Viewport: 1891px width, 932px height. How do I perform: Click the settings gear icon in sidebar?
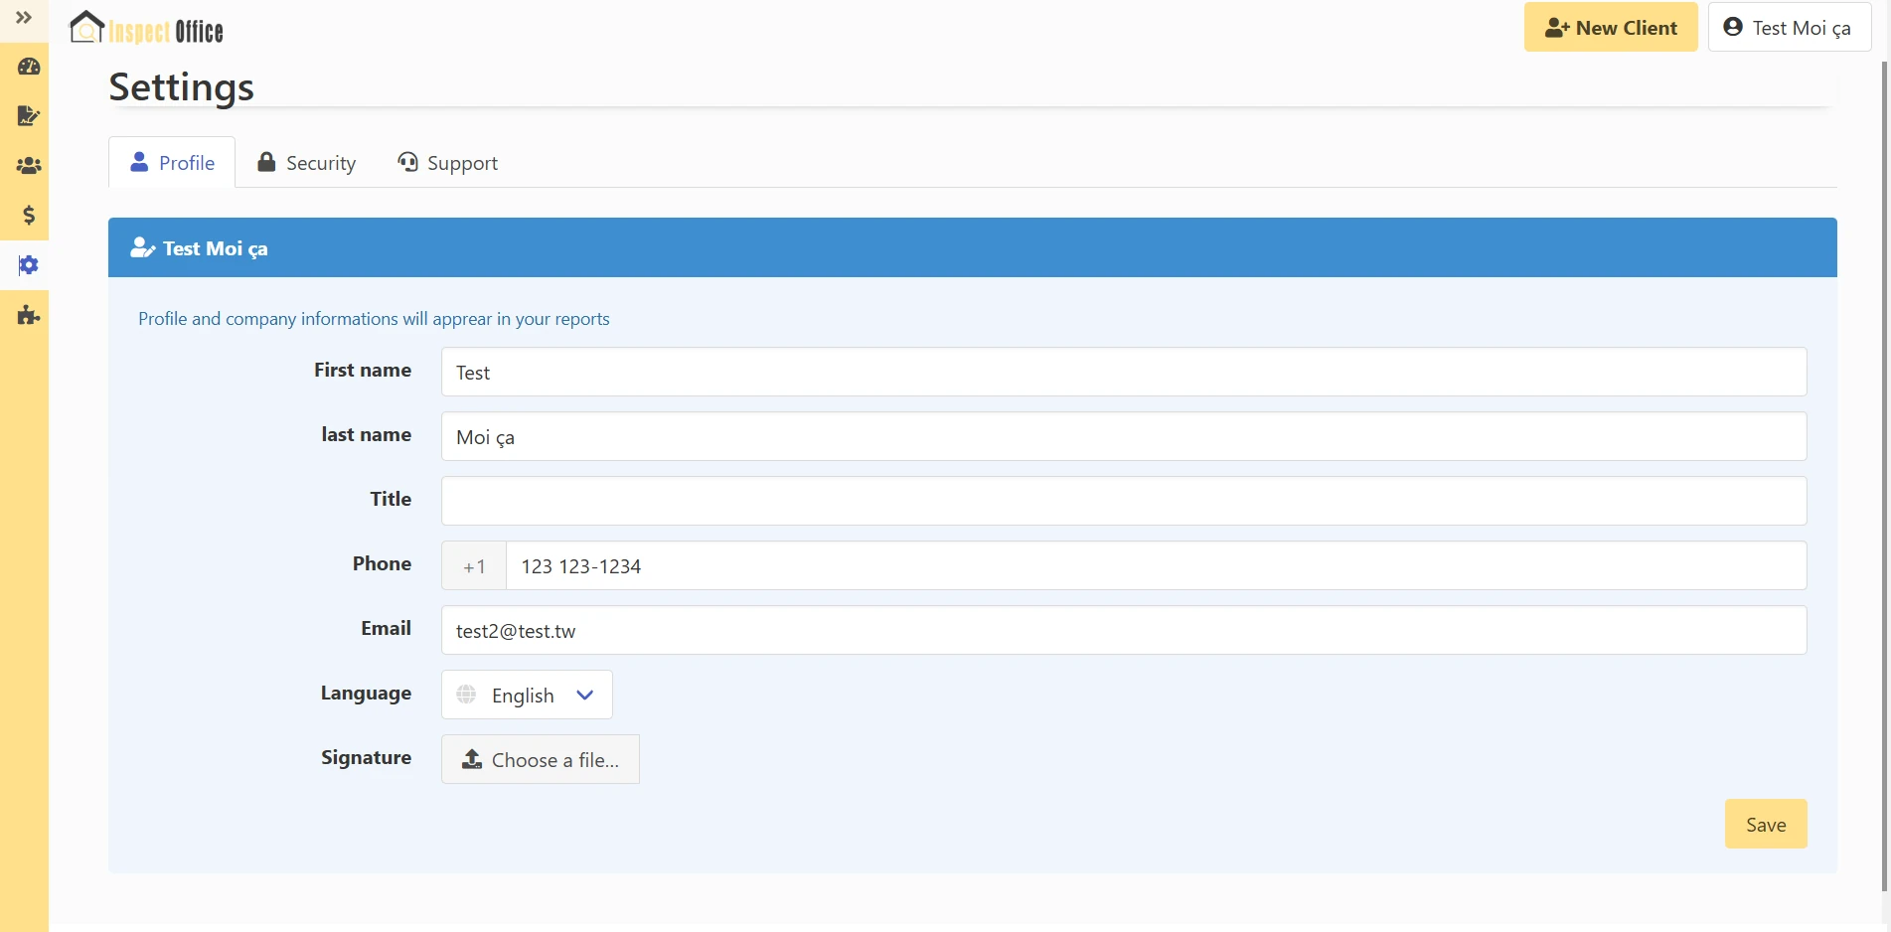(28, 265)
